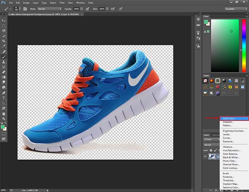
Task: Open the brush Mode dropdown set to Normal
Action: pyautogui.click(x=49, y=9)
